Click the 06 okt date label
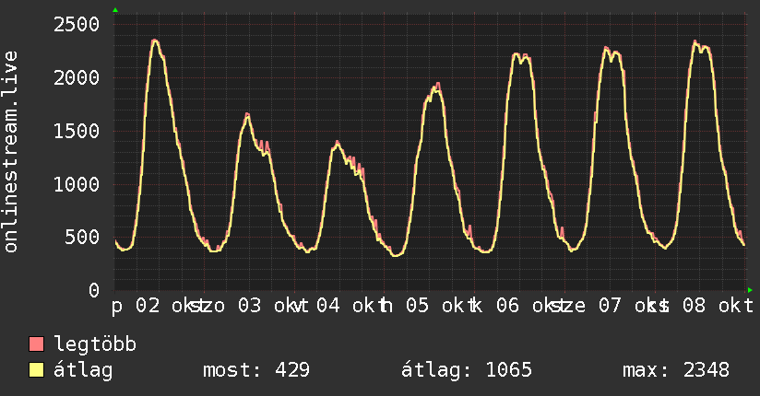The image size is (760, 396). click(x=526, y=306)
